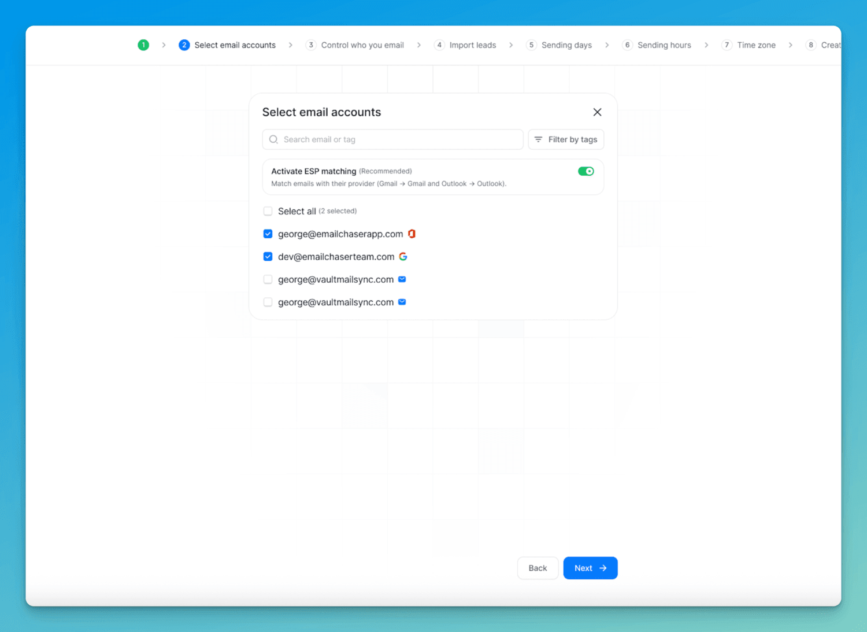Check the first george@vaultmailsync.com checkbox

click(x=268, y=279)
